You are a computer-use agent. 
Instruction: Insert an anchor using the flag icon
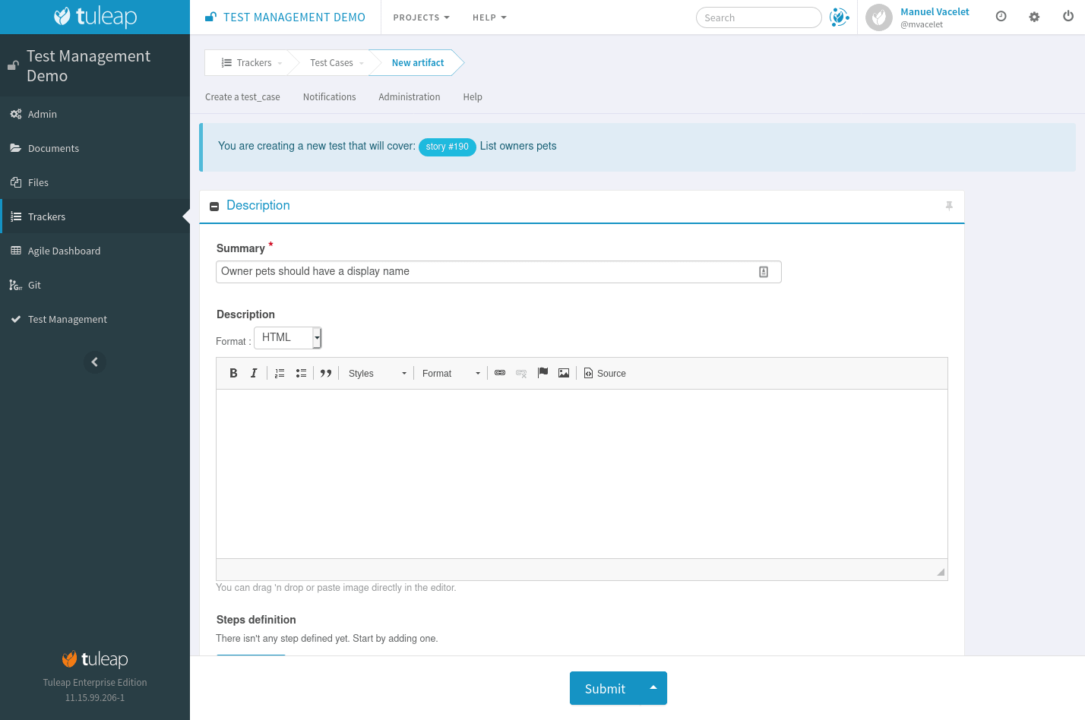coord(542,373)
